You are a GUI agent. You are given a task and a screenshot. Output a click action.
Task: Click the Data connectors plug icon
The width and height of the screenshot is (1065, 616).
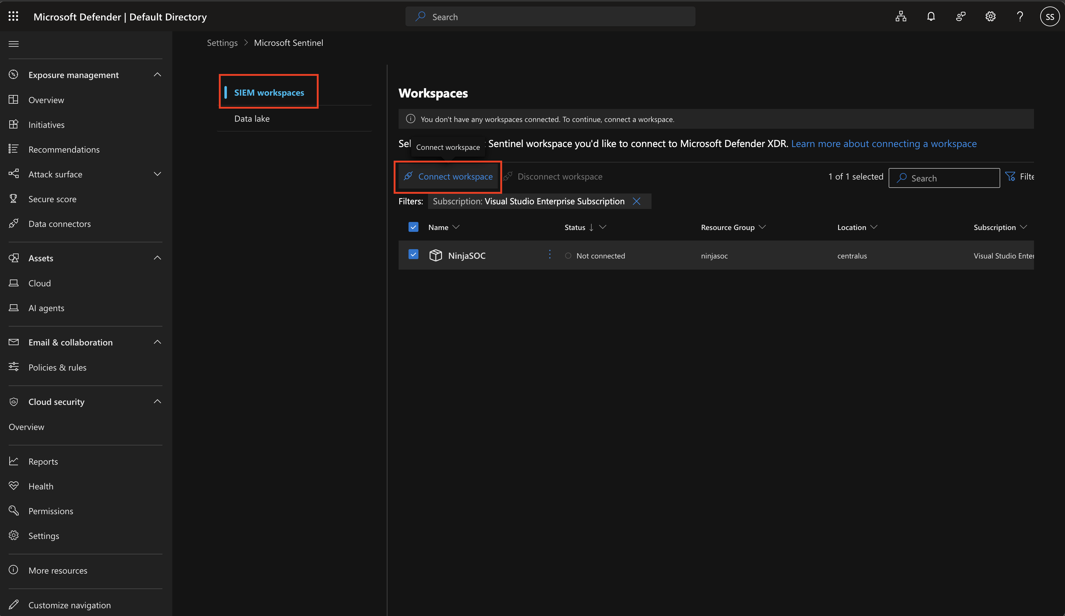[14, 223]
